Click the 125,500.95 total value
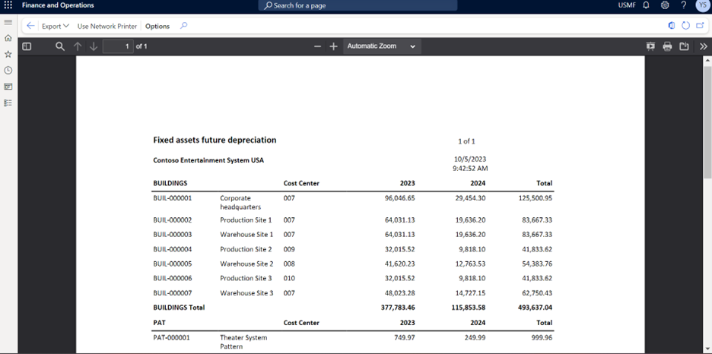 click(536, 198)
